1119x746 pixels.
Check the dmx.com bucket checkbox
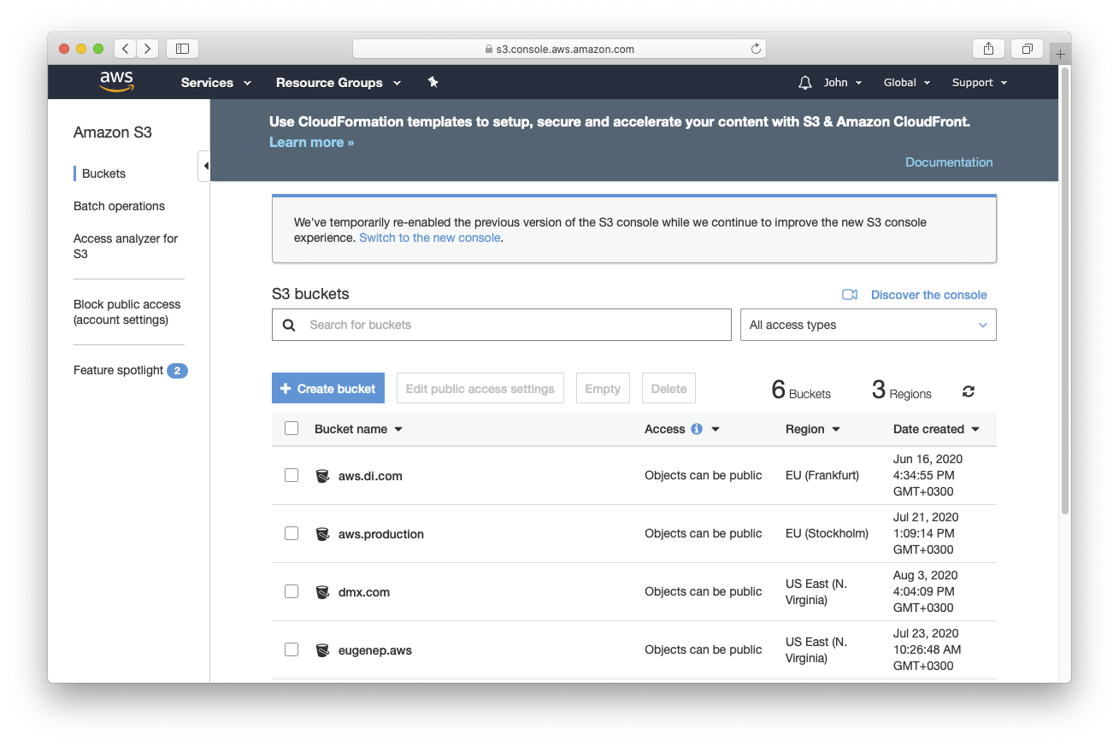[292, 591]
